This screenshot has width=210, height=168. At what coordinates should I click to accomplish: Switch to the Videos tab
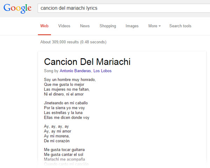click(x=64, y=26)
